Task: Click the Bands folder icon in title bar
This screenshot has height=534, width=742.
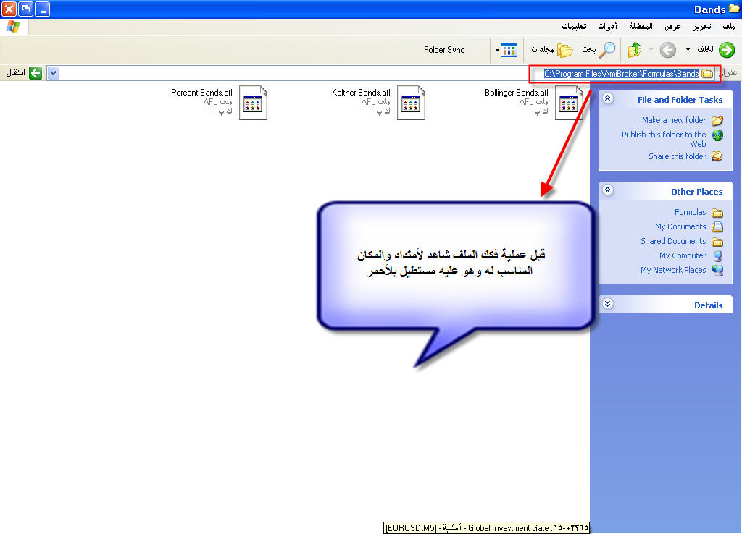Action: pos(735,9)
